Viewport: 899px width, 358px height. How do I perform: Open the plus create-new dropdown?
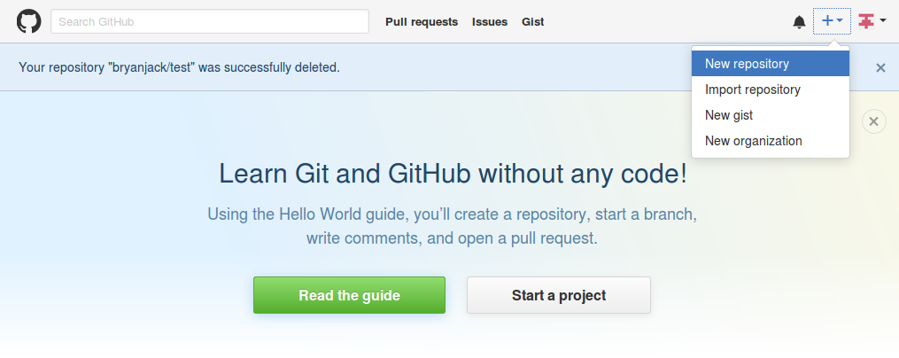[832, 21]
